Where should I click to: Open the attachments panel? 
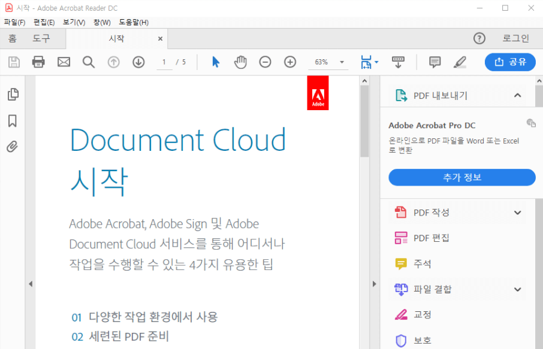(12, 147)
